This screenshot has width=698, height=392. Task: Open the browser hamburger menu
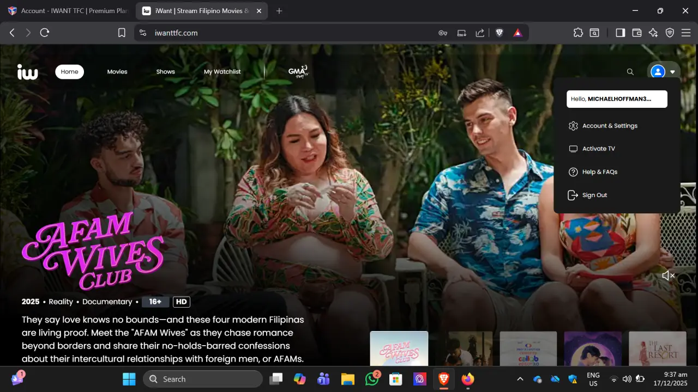pos(686,33)
